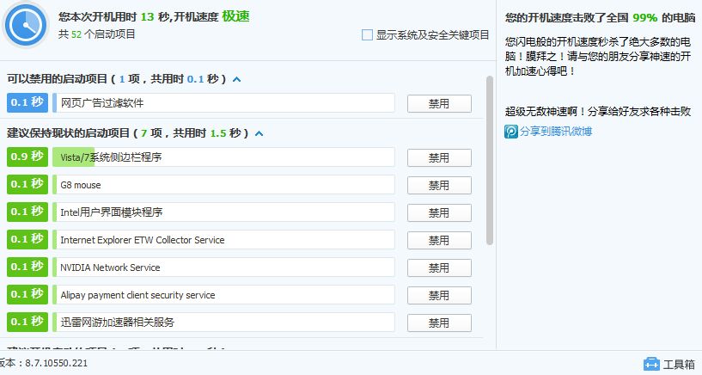Viewport: 702px width, 375px height.
Task: Select the G8 mouse startup entry
Action: (223, 185)
